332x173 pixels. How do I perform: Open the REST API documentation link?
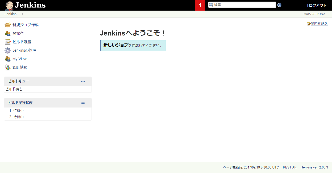[x=290, y=167]
